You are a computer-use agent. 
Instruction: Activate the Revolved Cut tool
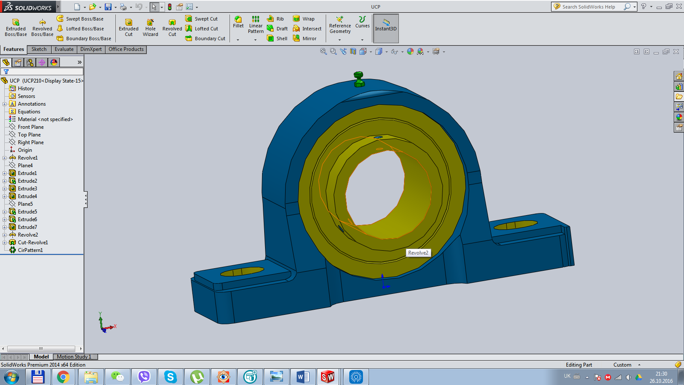pyautogui.click(x=172, y=28)
